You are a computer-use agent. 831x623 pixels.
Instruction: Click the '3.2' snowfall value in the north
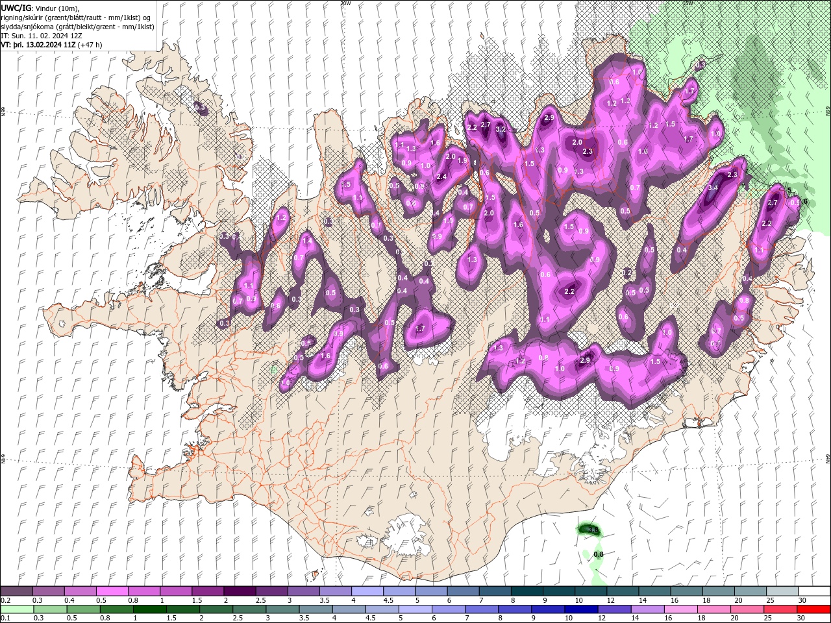coord(501,129)
